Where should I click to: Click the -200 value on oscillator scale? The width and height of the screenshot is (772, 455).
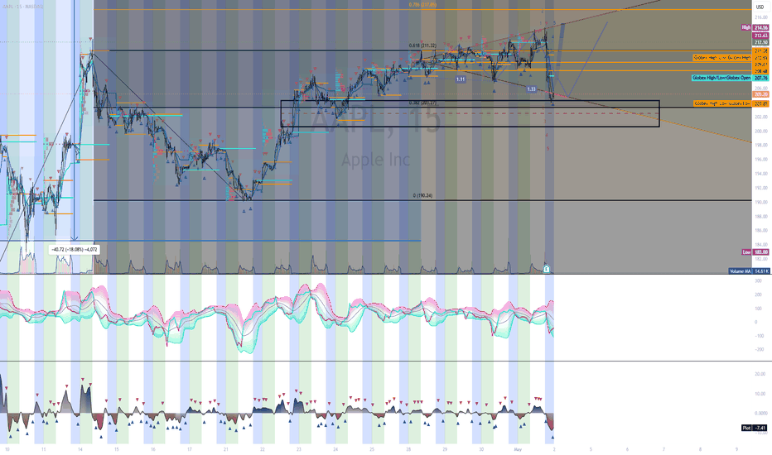point(759,349)
